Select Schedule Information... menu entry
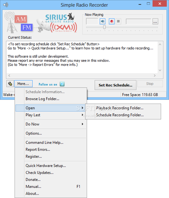This screenshot has height=198, width=169. click(x=51, y=92)
